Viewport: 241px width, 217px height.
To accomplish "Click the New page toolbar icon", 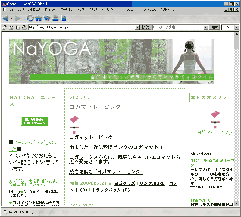I will click(x=64, y=18).
